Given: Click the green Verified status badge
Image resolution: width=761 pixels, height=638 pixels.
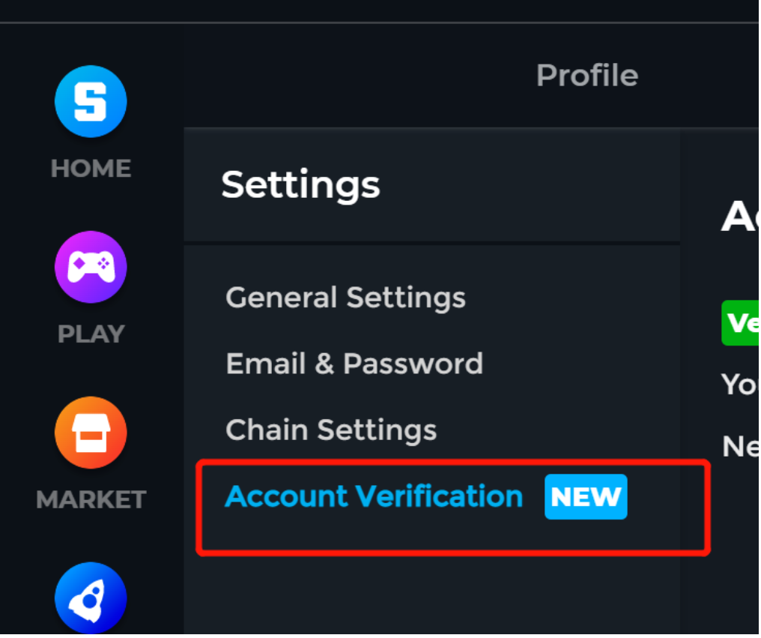Looking at the screenshot, I should point(740,323).
